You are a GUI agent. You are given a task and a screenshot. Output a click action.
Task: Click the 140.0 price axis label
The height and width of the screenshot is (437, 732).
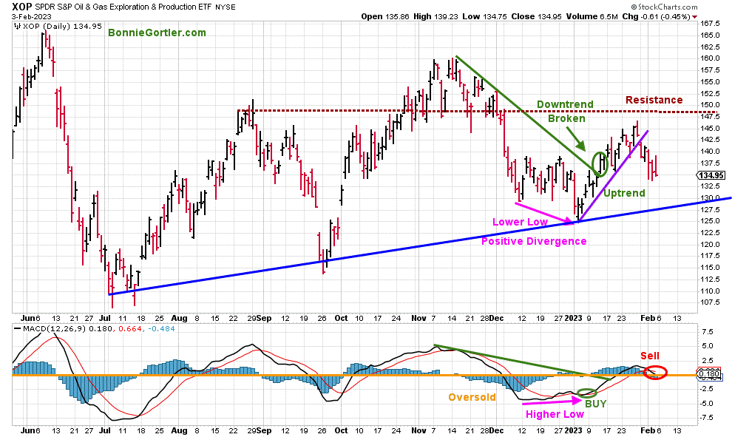coord(710,152)
